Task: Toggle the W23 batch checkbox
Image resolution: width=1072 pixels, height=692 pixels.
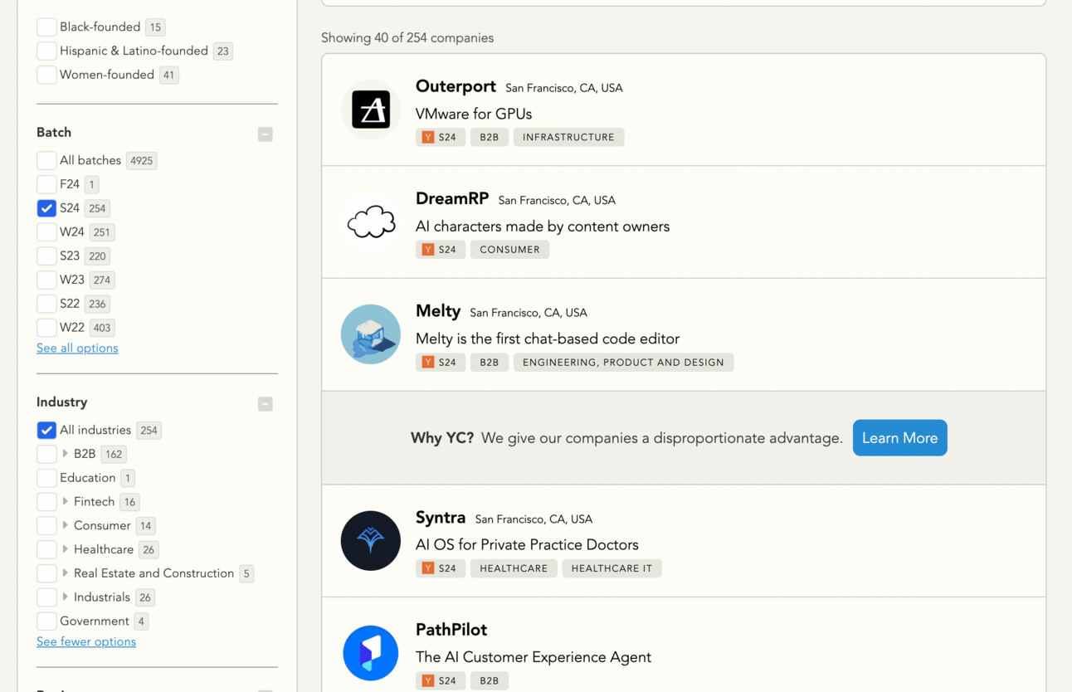Action: point(46,280)
